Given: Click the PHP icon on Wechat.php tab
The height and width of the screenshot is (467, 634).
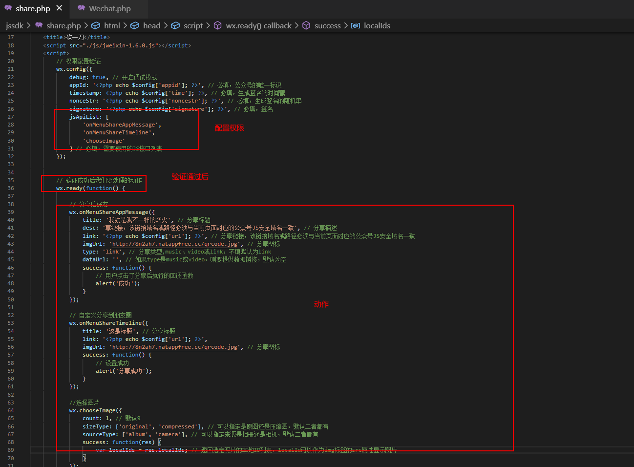Looking at the screenshot, I should click(x=82, y=8).
